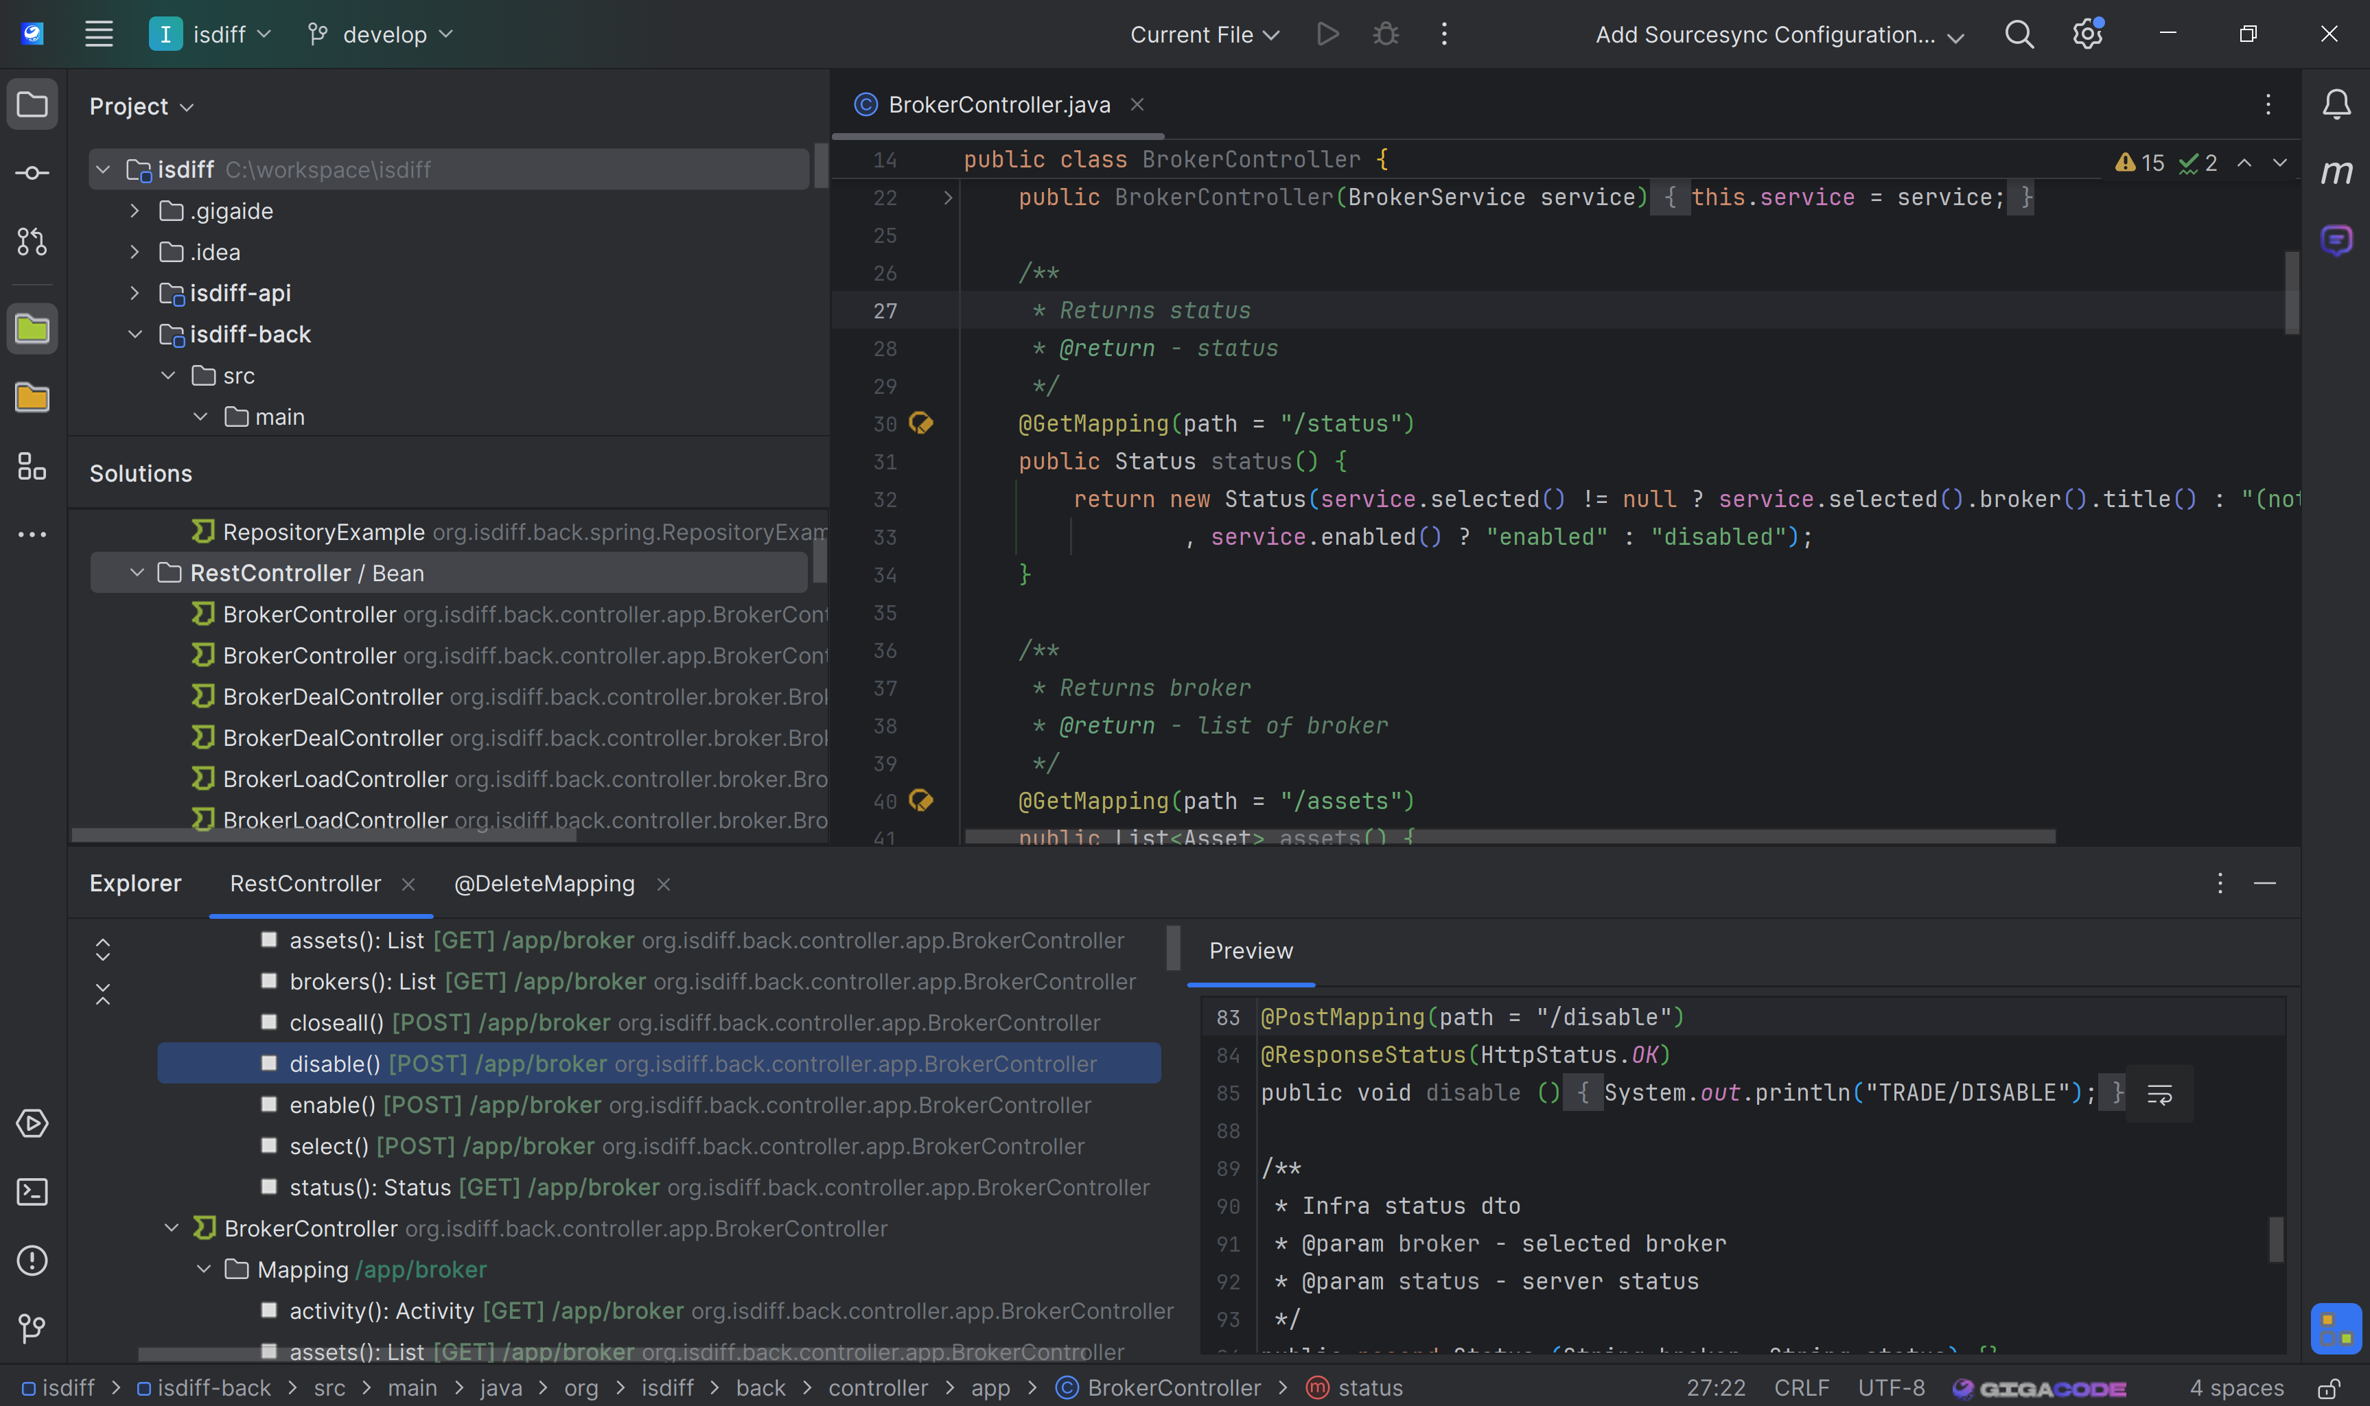Run the current file
This screenshot has width=2370, height=1406.
[x=1327, y=35]
